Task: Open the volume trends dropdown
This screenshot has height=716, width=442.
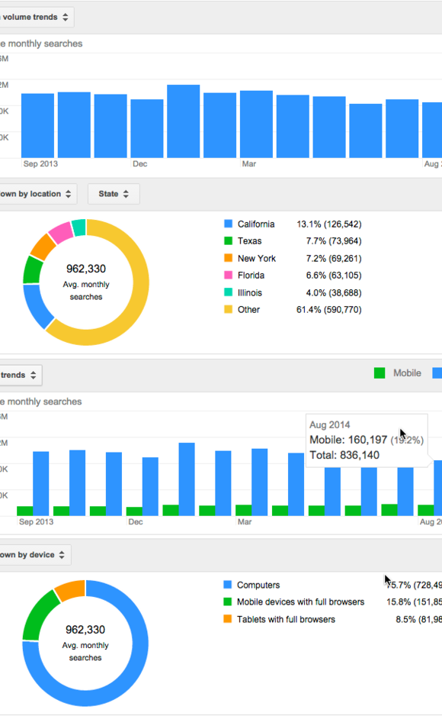Action: tap(36, 17)
